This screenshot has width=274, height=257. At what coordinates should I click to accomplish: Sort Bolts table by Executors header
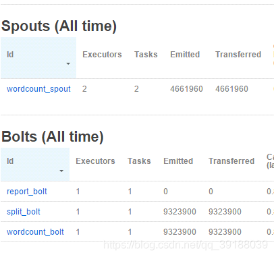coord(95,161)
